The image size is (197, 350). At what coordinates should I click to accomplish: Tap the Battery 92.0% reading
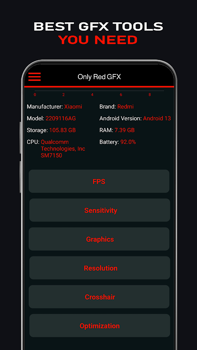[128, 142]
